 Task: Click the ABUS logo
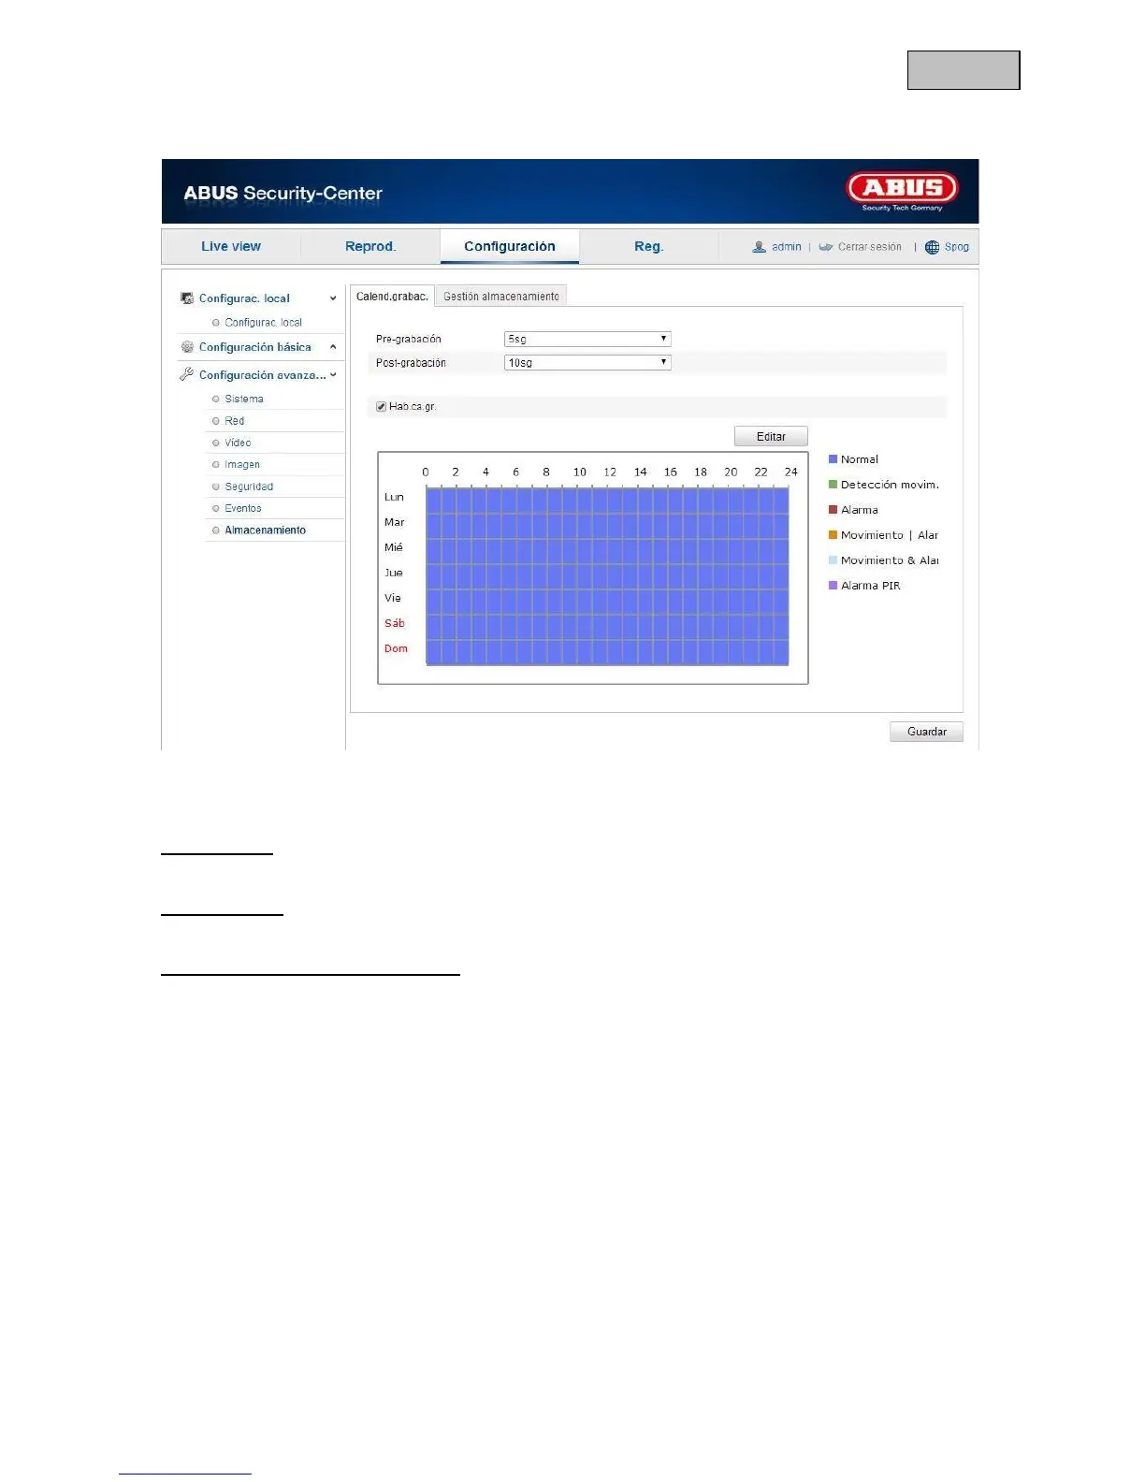pyautogui.click(x=903, y=192)
